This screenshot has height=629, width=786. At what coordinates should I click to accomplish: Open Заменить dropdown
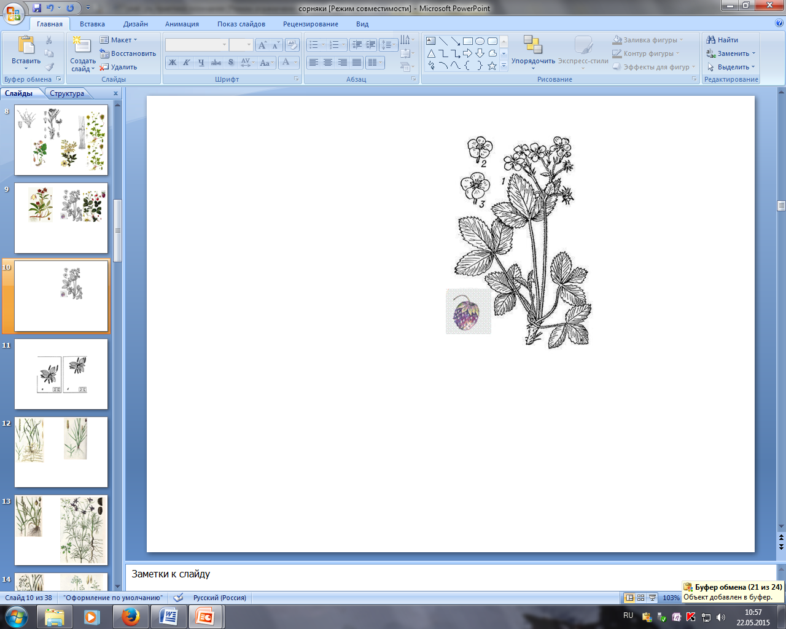731,53
